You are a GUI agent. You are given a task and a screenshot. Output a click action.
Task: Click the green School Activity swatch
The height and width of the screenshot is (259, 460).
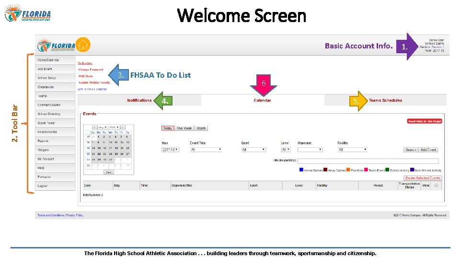387,170
